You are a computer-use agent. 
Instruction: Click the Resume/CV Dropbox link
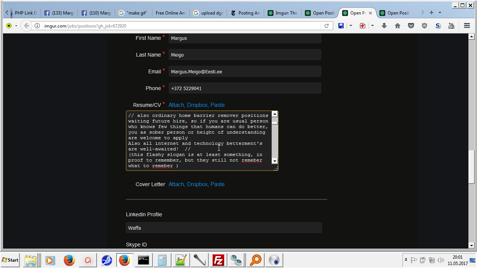pos(198,105)
